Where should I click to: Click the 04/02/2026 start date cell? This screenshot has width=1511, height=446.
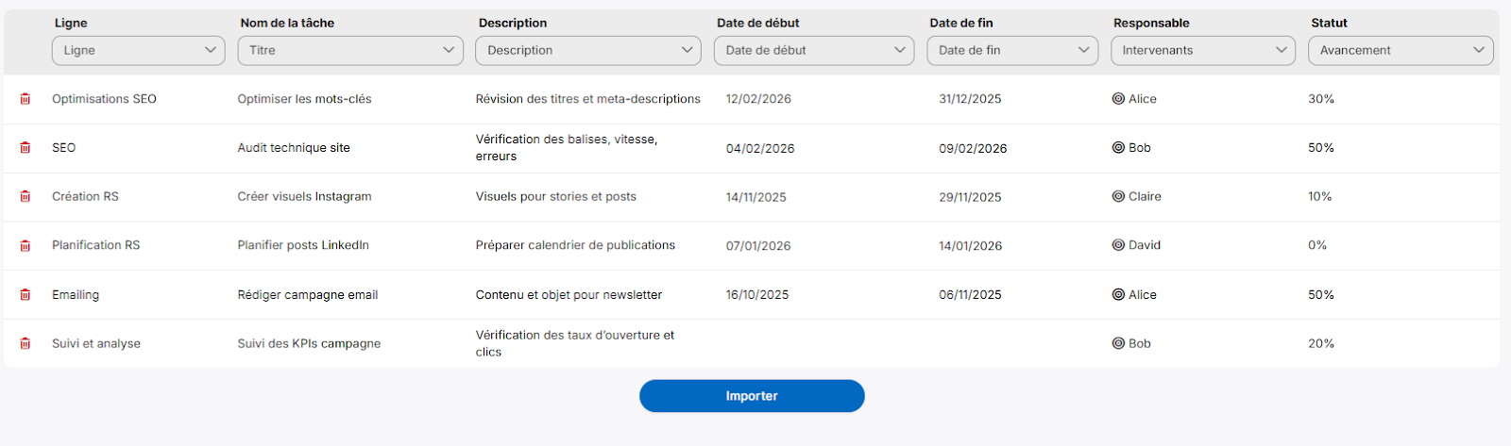tap(760, 148)
